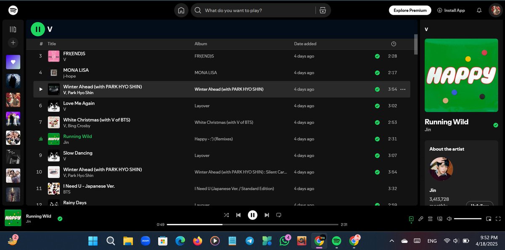Open Now Playing view icon
Image resolution: width=505 pixels, height=250 pixels.
coord(411,218)
